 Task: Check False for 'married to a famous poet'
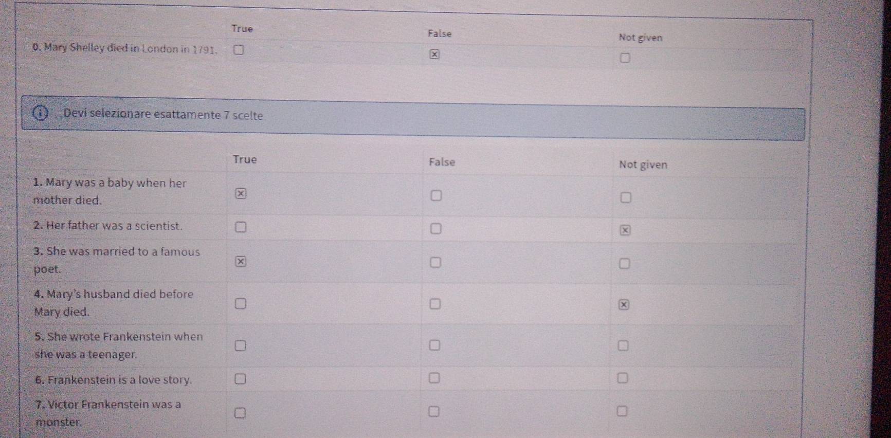click(x=435, y=263)
